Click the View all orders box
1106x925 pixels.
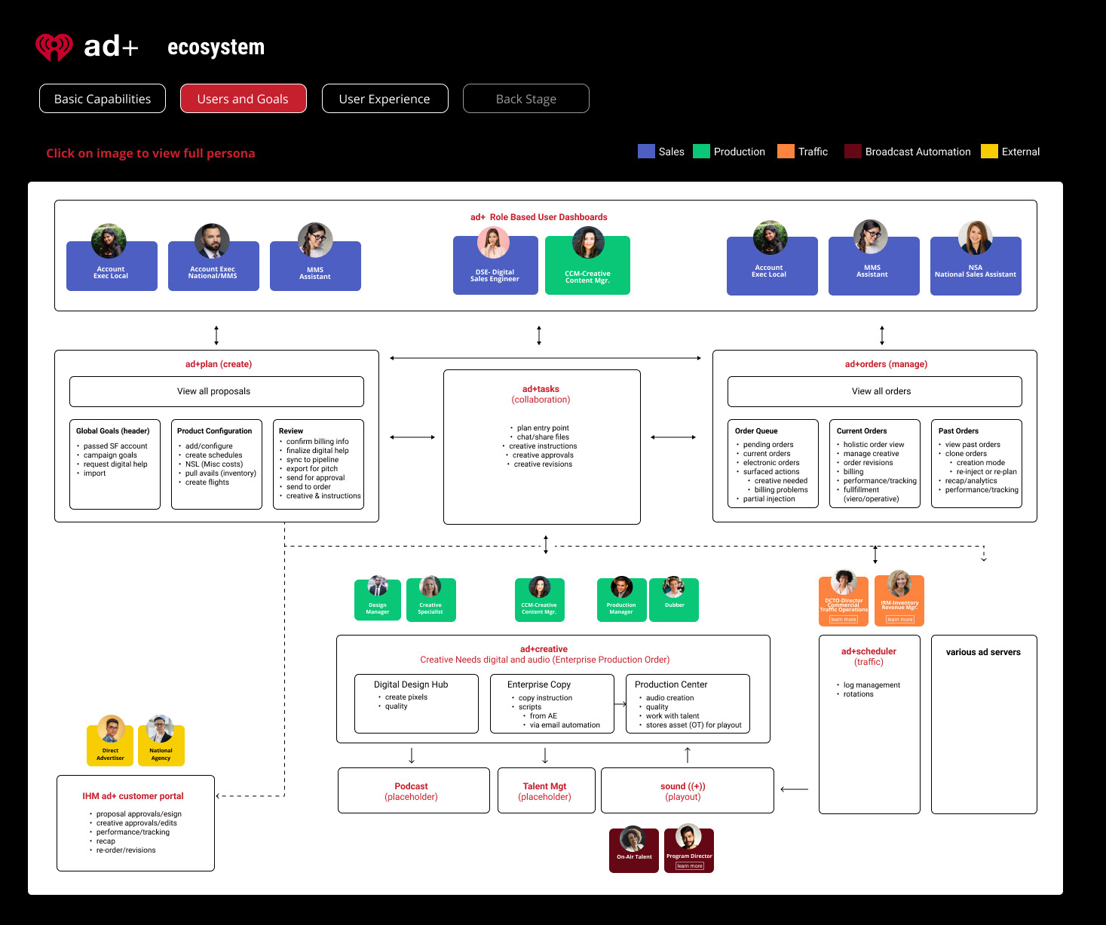[875, 391]
